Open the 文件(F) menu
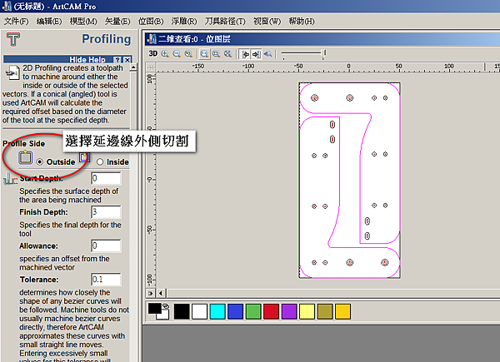500x362 pixels. [17, 22]
